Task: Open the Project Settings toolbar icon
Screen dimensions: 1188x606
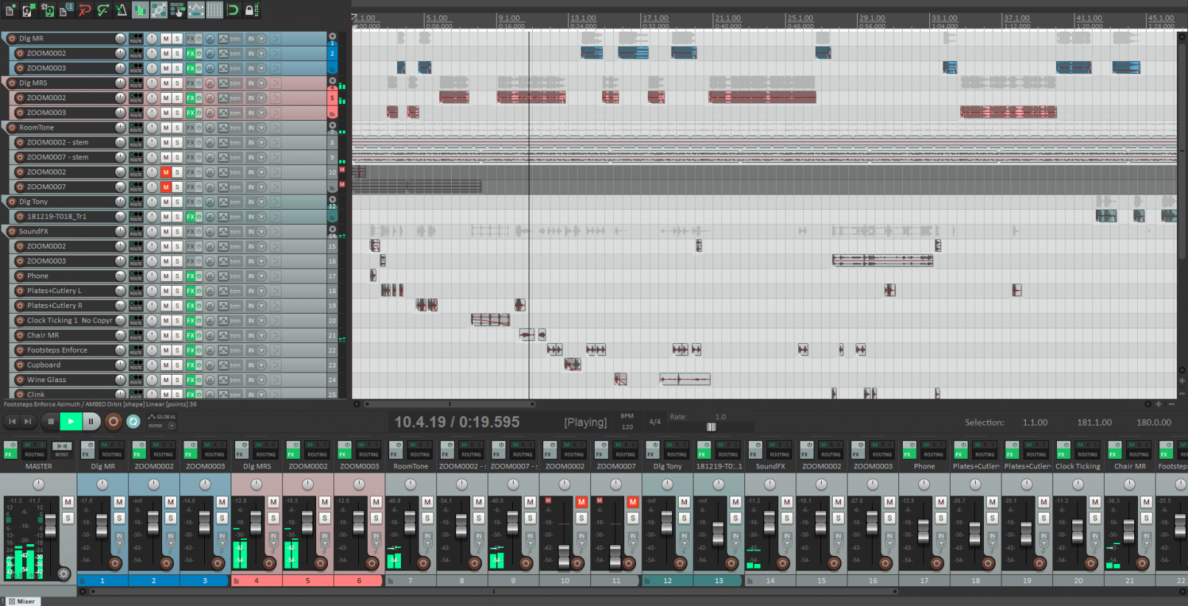Action: [x=66, y=10]
